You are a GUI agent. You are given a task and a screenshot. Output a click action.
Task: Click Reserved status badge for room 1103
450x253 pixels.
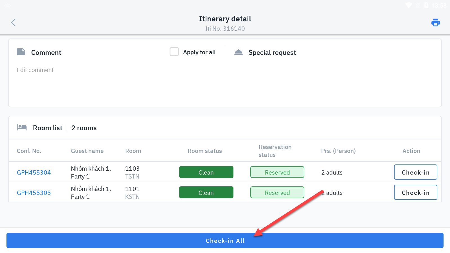(277, 172)
